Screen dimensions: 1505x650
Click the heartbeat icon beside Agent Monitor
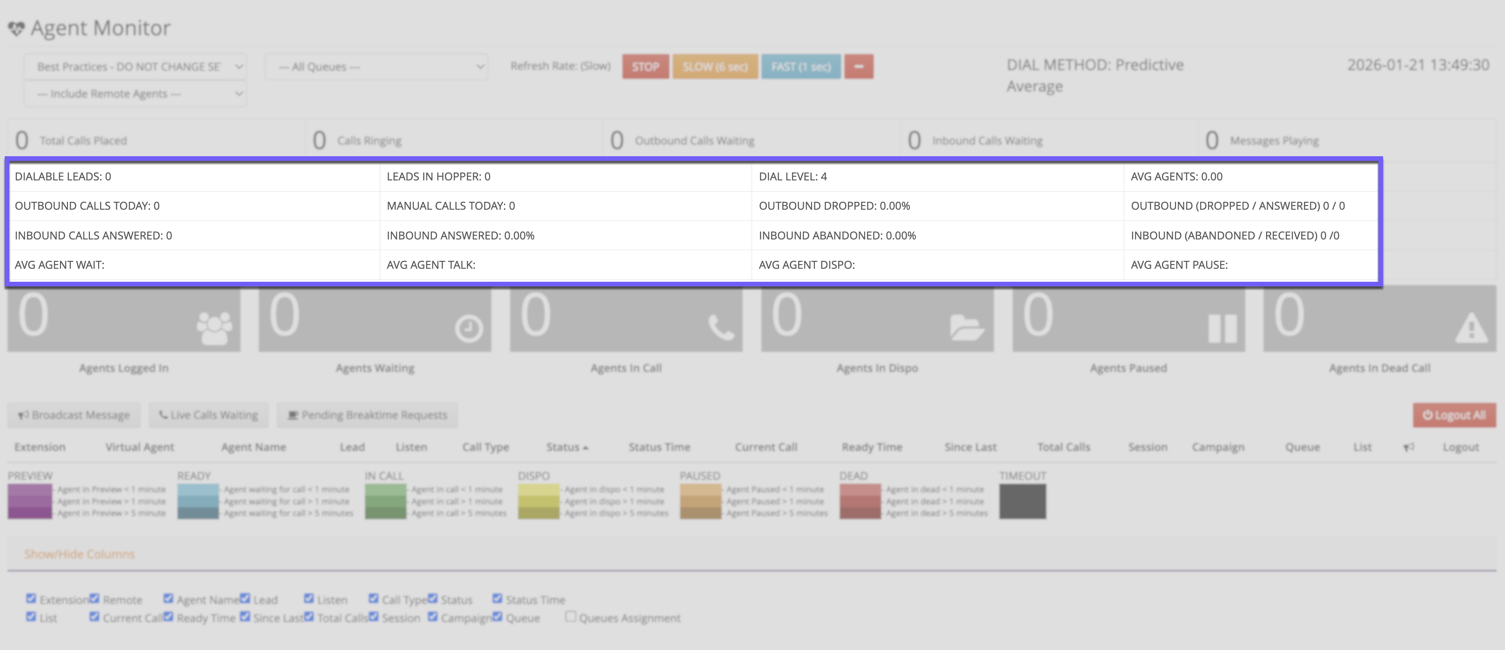tap(16, 28)
